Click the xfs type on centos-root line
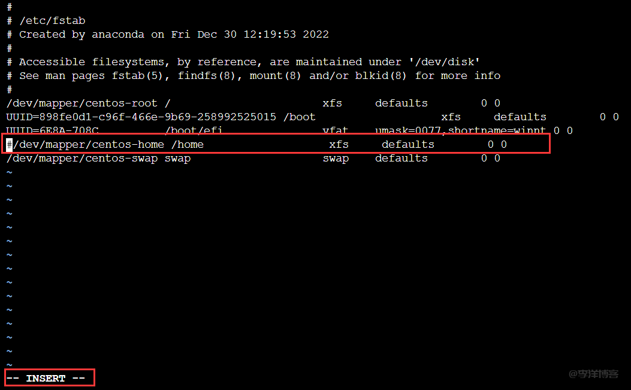This screenshot has width=631, height=390. pos(332,103)
